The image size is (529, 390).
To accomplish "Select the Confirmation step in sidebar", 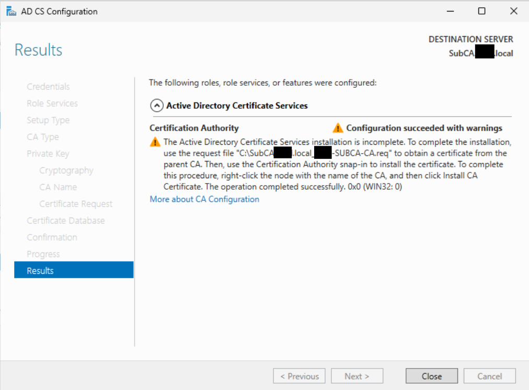I will [52, 237].
